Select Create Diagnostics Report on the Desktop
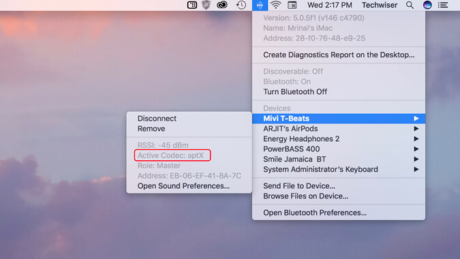Image resolution: width=460 pixels, height=259 pixels. pyautogui.click(x=339, y=55)
